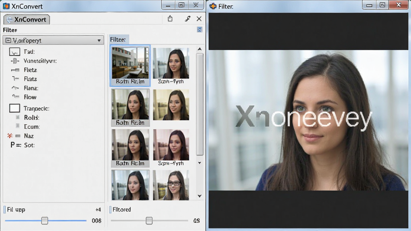
Task: Click the icon beside Flanz:
Action: point(15,88)
